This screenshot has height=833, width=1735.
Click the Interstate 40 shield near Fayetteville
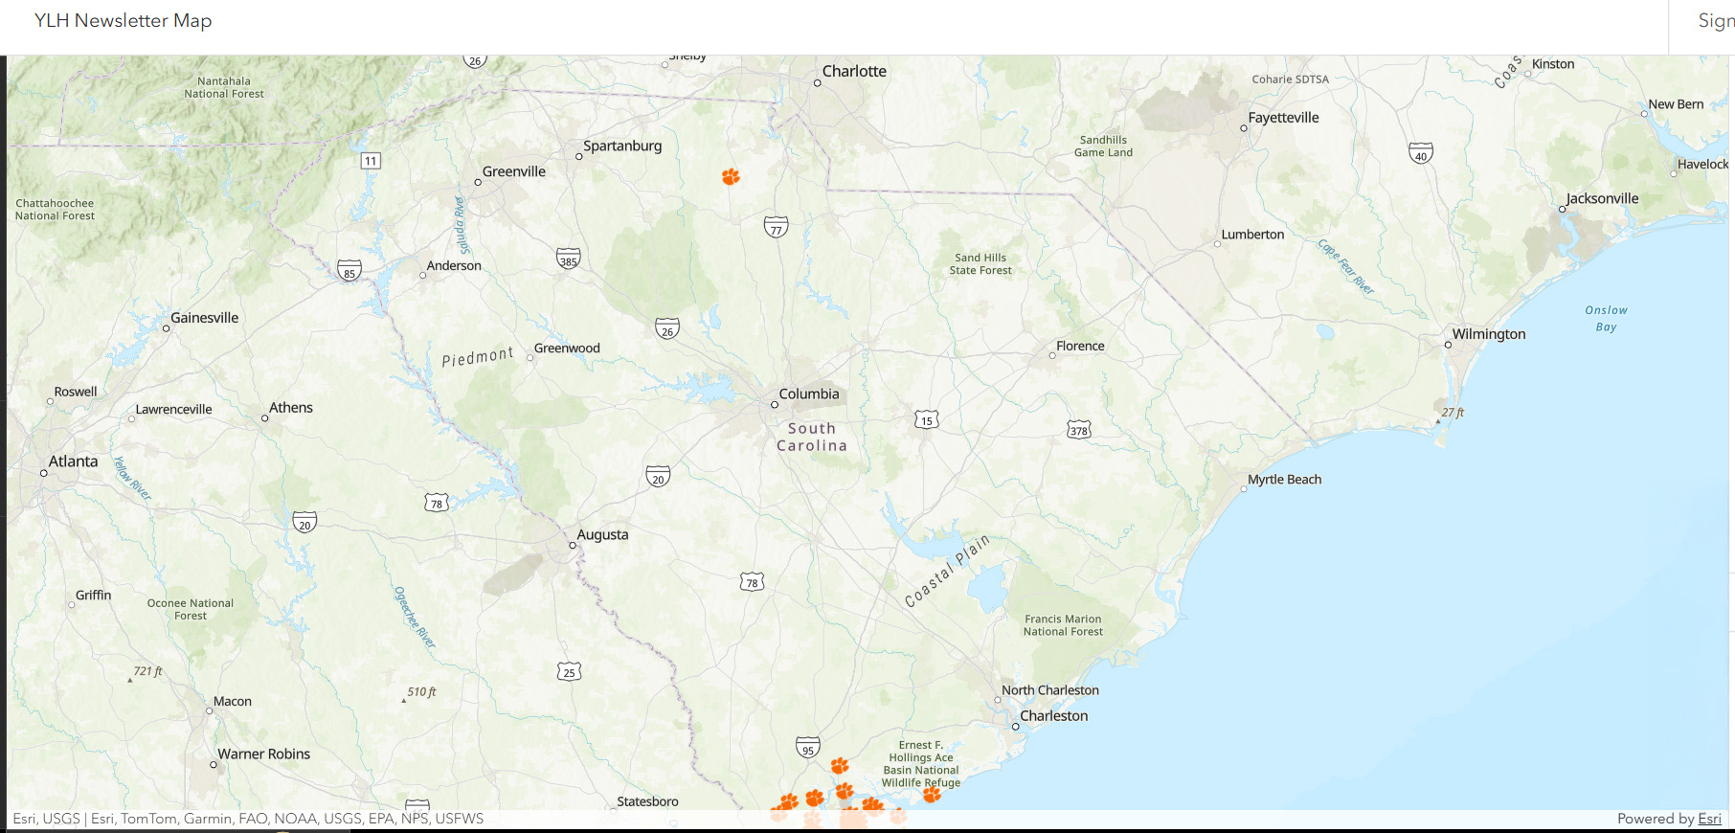tap(1421, 153)
